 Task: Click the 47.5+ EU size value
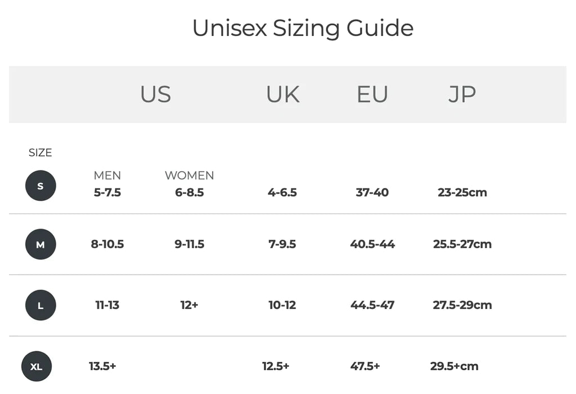click(365, 366)
